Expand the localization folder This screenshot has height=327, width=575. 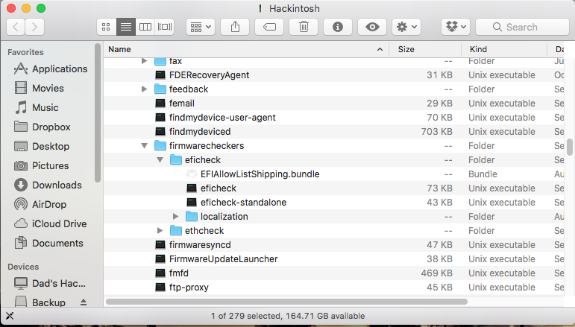coord(176,217)
